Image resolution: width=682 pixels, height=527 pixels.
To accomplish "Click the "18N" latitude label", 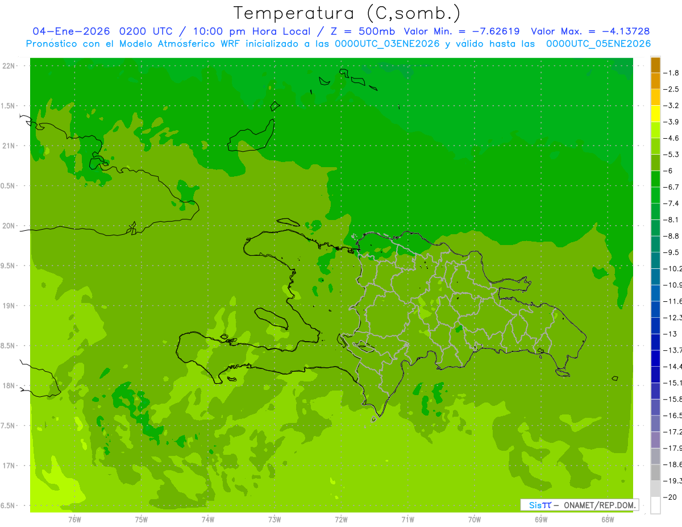I will point(9,386).
